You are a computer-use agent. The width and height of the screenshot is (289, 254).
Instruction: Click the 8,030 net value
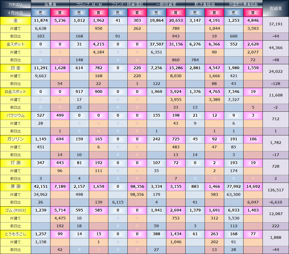[x=176, y=76]
